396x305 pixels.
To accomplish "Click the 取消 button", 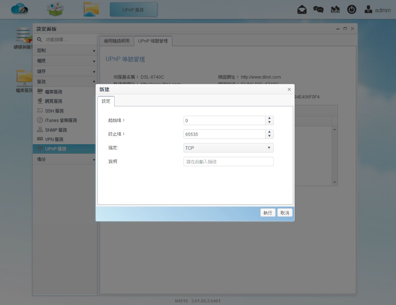I will (285, 213).
